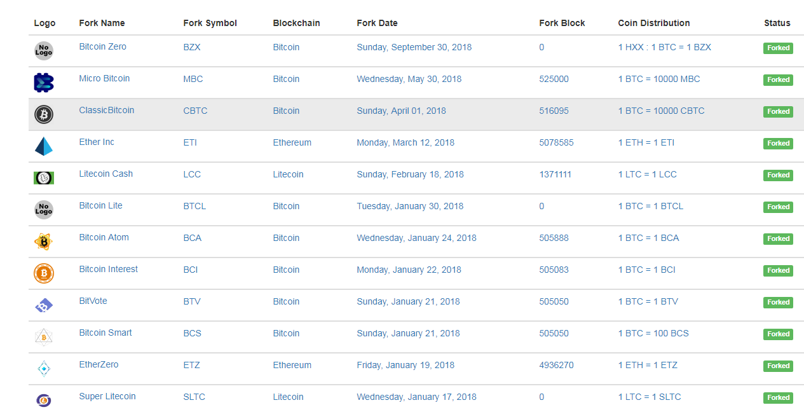This screenshot has height=412, width=804.
Task: Select the ETI symbol cell
Action: click(190, 142)
